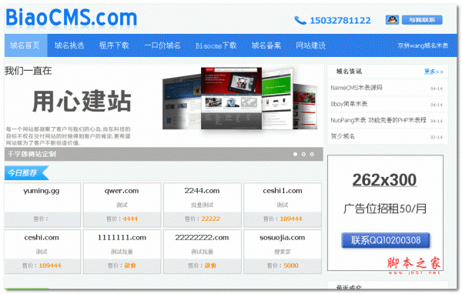Open the 一口价域名 nav item

162,45
